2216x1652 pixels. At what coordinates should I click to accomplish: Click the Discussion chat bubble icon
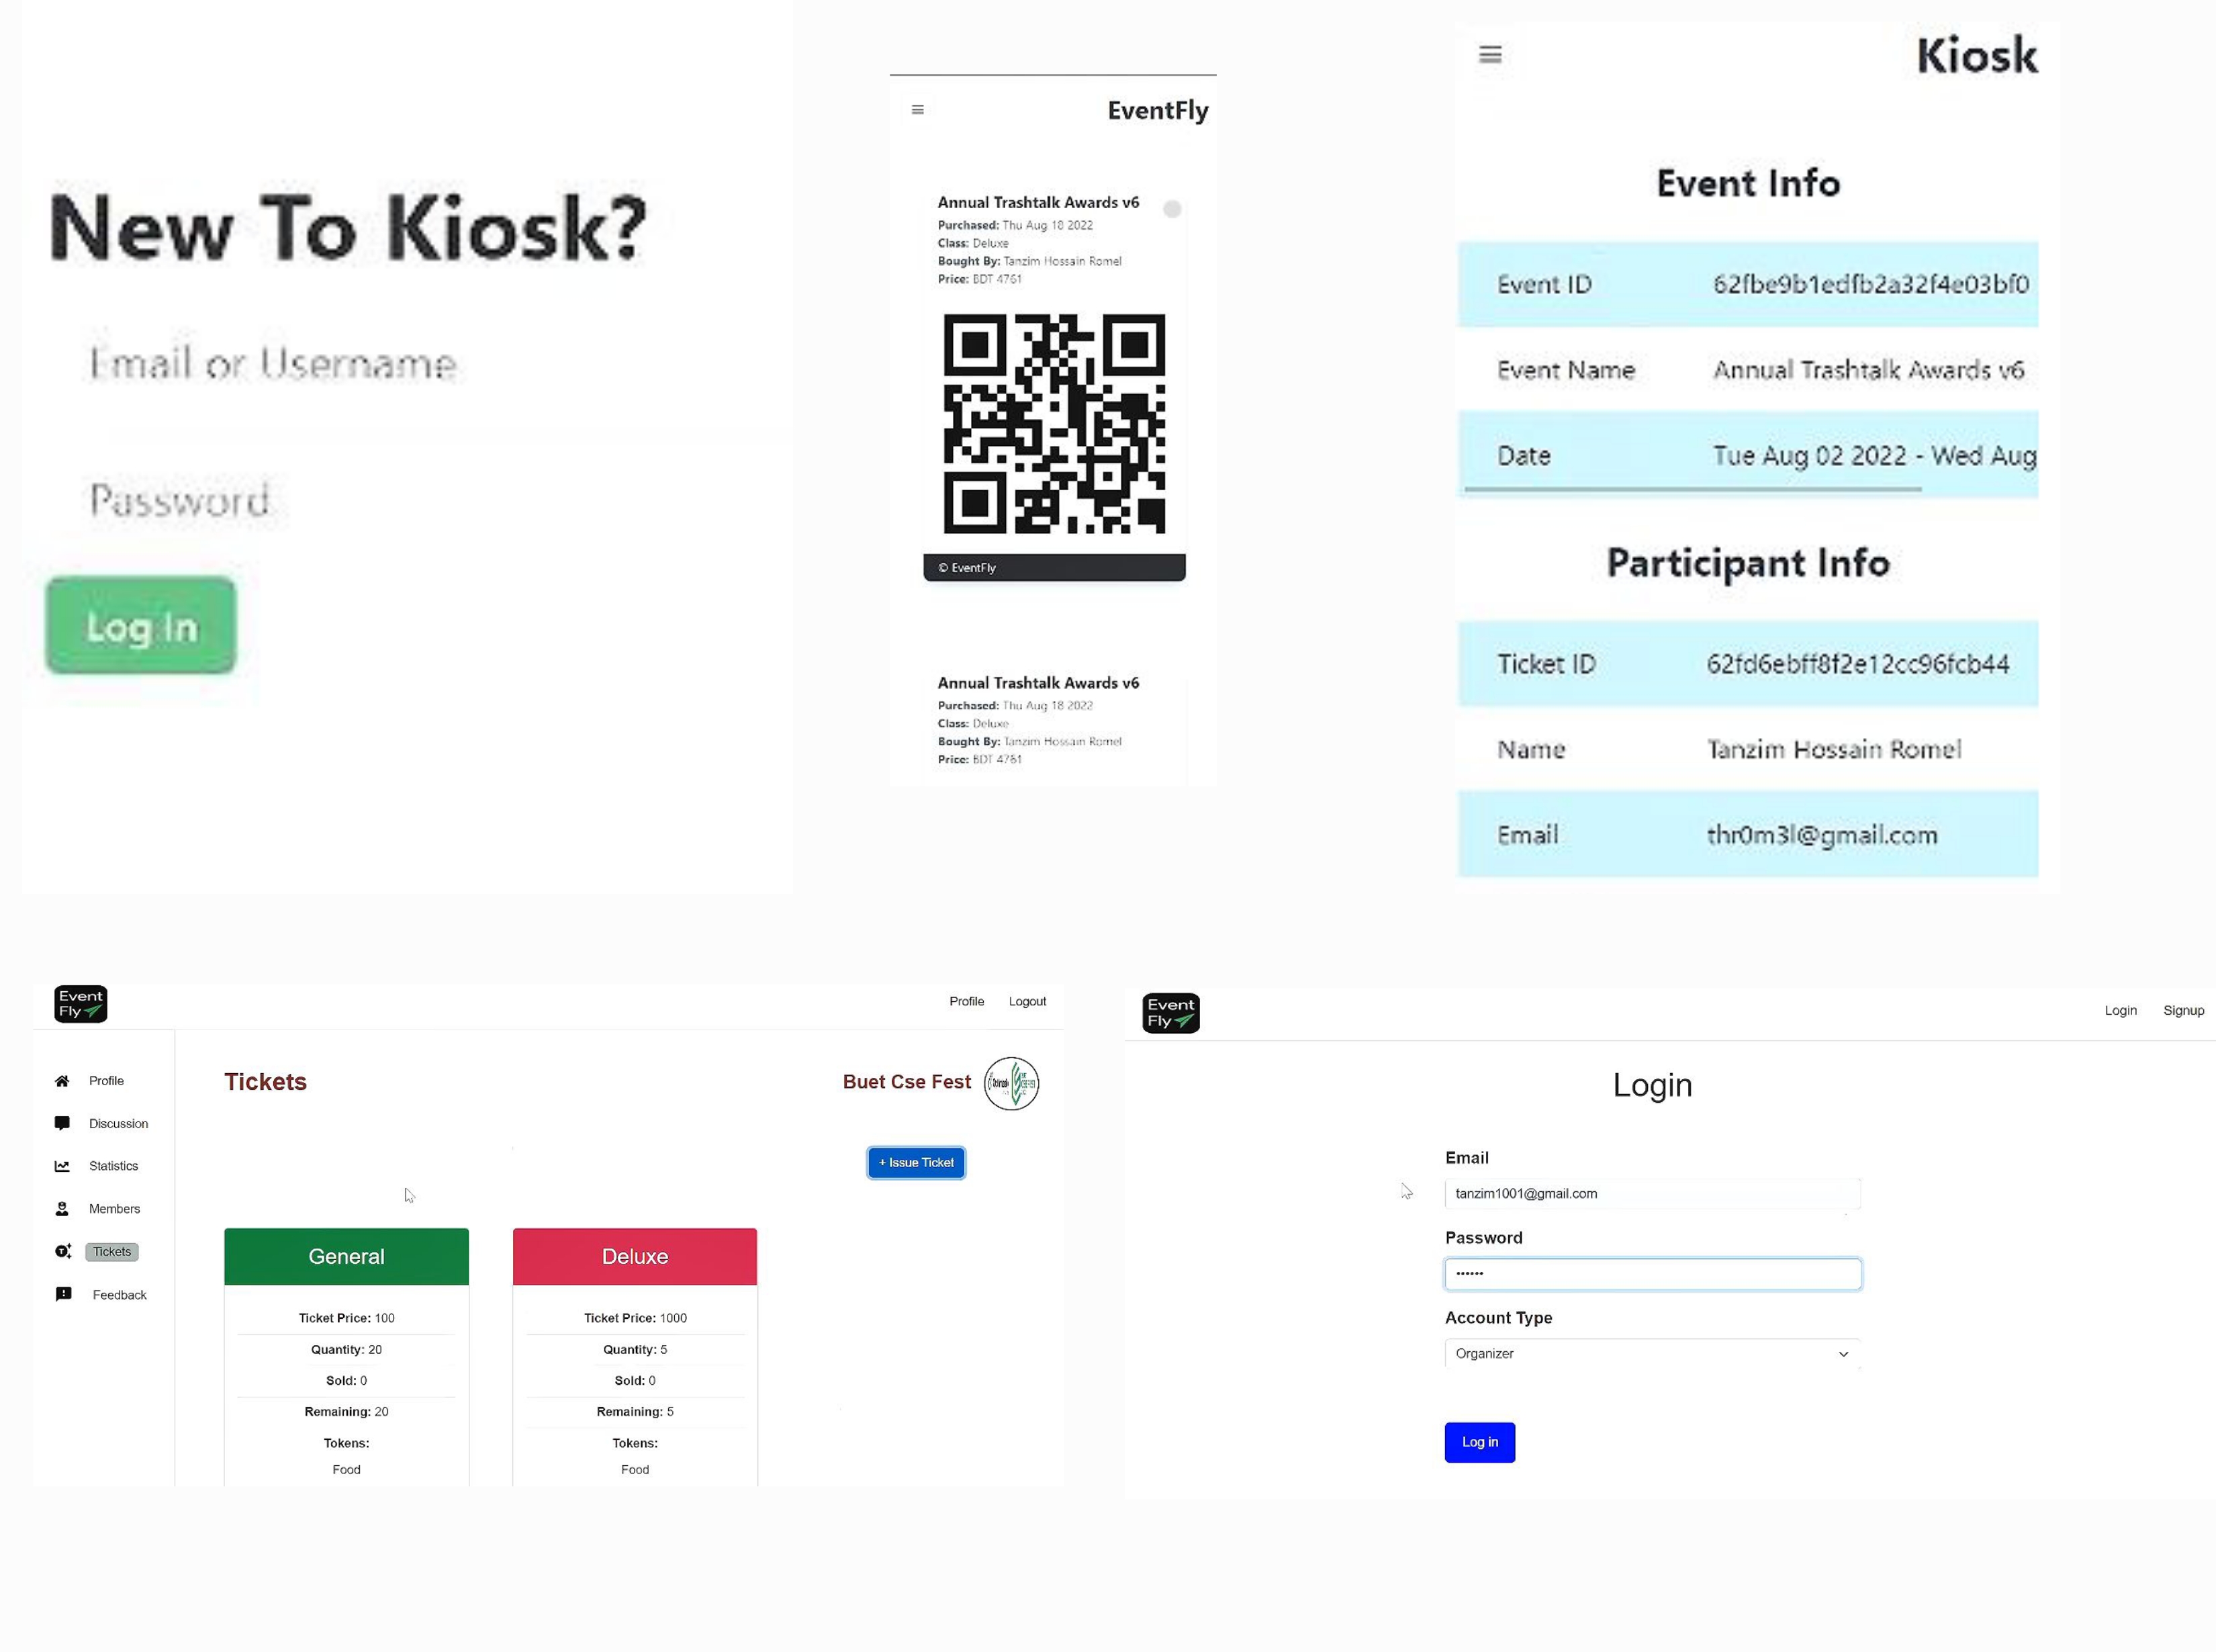pyautogui.click(x=62, y=1123)
